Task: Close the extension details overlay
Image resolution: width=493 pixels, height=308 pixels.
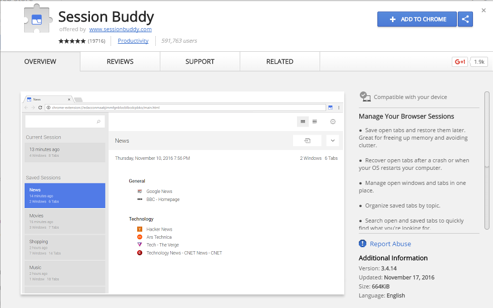Action: coord(483,11)
